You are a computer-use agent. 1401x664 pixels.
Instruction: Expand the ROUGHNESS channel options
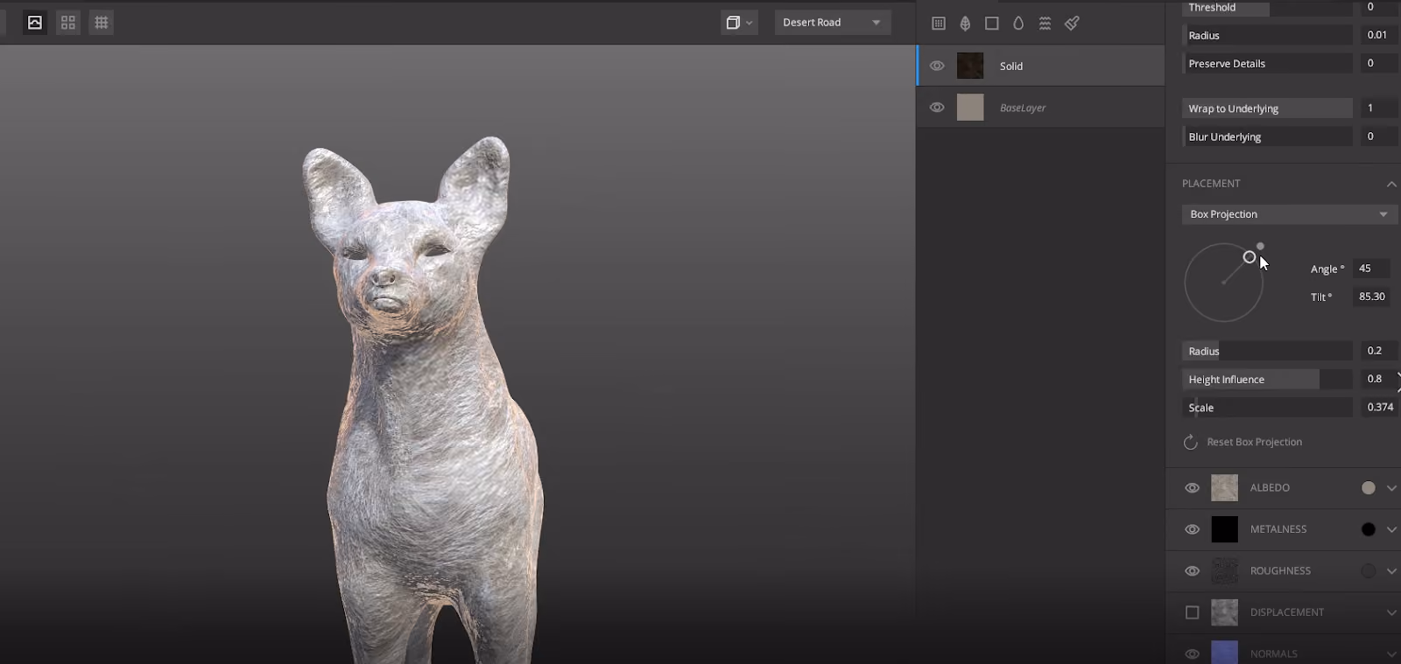[x=1391, y=571]
